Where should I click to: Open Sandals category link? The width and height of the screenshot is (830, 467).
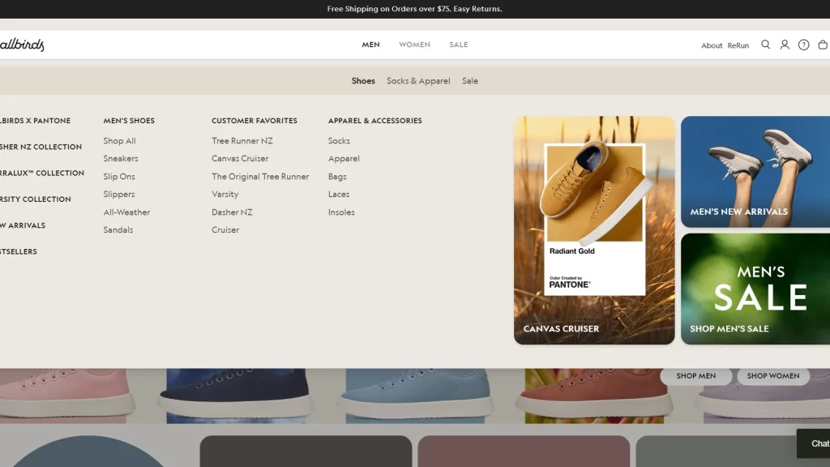118,229
